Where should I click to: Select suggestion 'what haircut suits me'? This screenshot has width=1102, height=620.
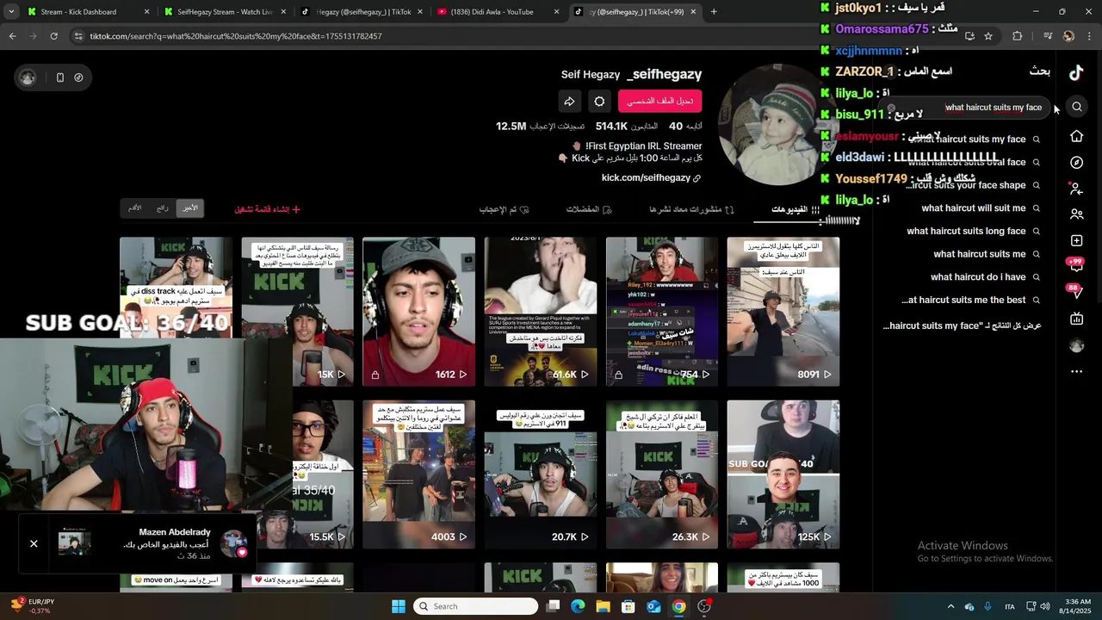(986, 254)
